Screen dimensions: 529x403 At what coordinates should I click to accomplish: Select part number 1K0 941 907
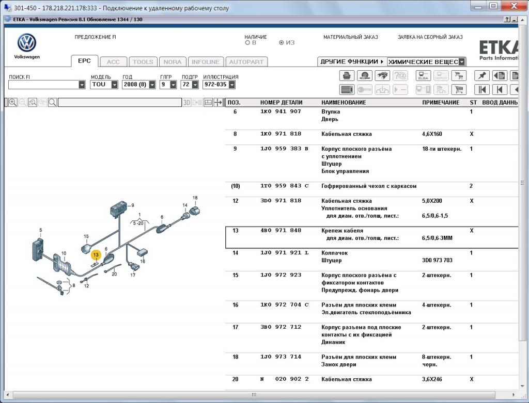pyautogui.click(x=281, y=111)
